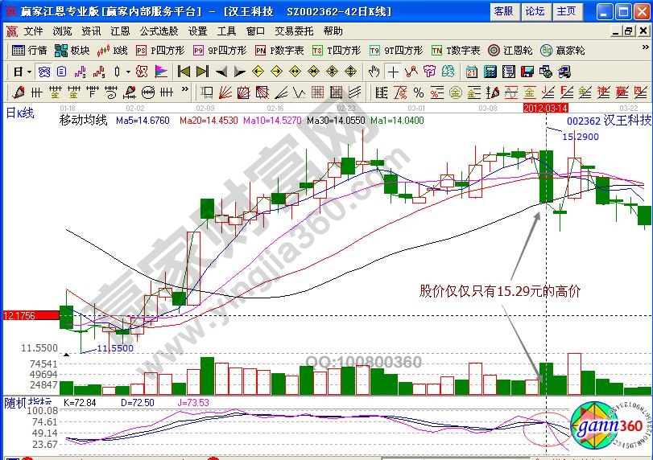This screenshot has width=653, height=460.
Task: Launch the 江恩轮 Gann wheel
Action: pyautogui.click(x=512, y=50)
